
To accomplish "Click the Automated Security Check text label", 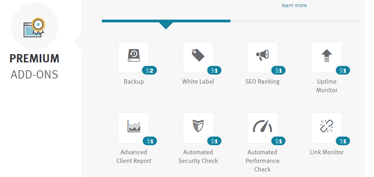I will pyautogui.click(x=198, y=156).
